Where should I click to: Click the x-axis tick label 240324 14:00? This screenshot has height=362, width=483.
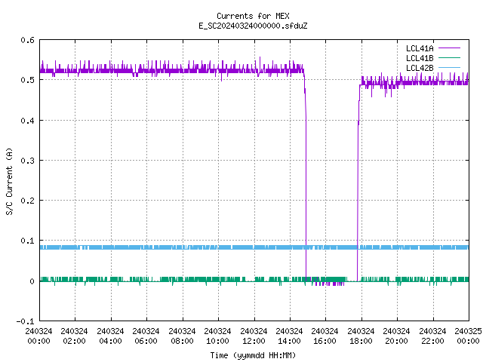tap(289, 336)
